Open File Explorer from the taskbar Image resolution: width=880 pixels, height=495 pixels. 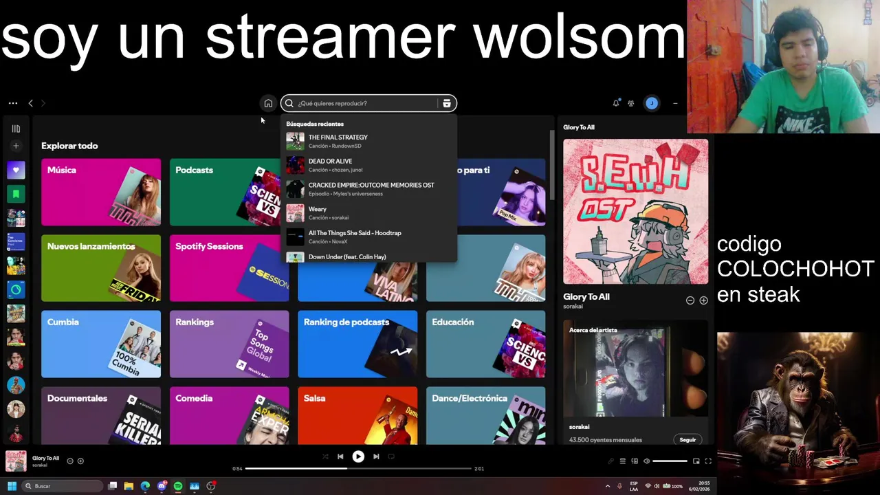129,486
